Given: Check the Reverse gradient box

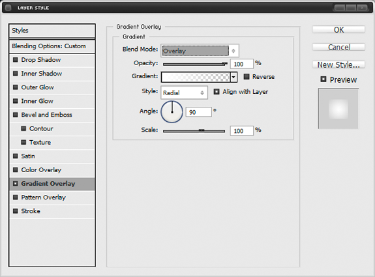Looking at the screenshot, I should pos(247,76).
